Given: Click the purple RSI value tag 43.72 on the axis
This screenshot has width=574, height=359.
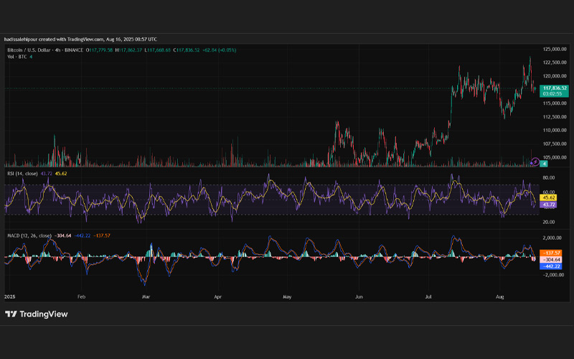Looking at the screenshot, I should (x=548, y=205).
